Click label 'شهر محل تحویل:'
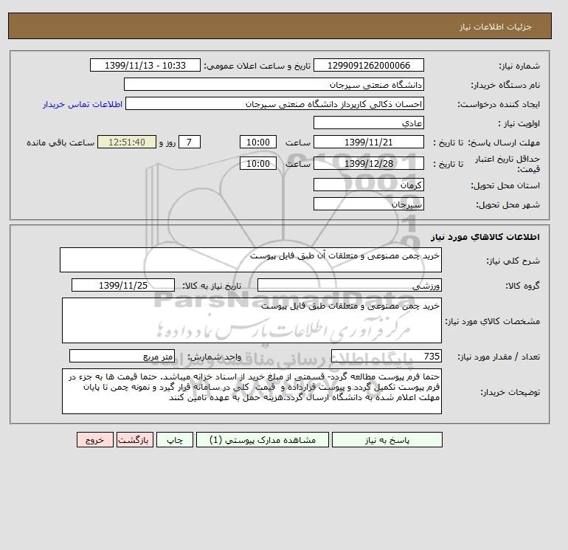 click(x=508, y=204)
